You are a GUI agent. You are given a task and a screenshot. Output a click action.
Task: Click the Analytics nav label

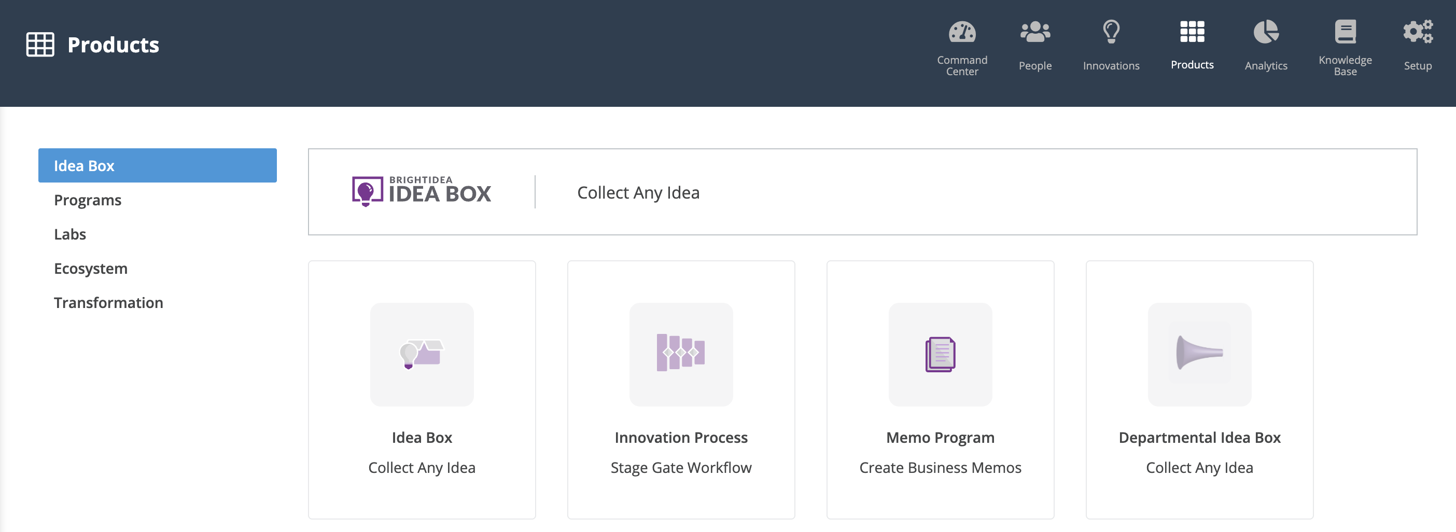pos(1266,65)
